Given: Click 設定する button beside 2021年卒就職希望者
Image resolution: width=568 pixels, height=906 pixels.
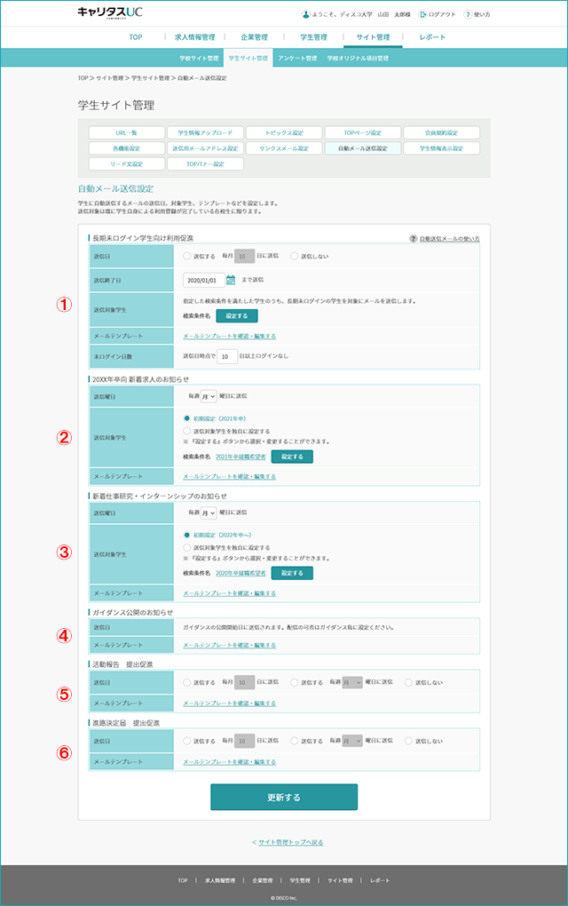Looking at the screenshot, I should pos(292,457).
